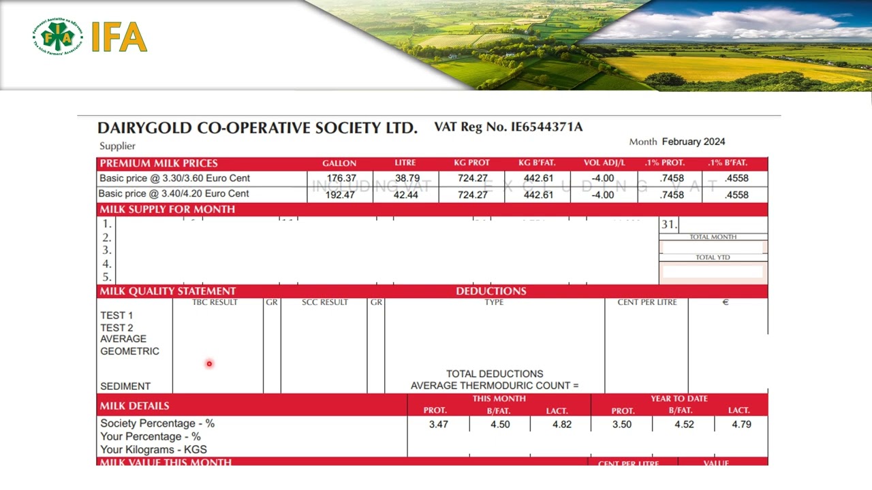
Task: Click the Average Thermoduric Count label
Action: tap(495, 386)
